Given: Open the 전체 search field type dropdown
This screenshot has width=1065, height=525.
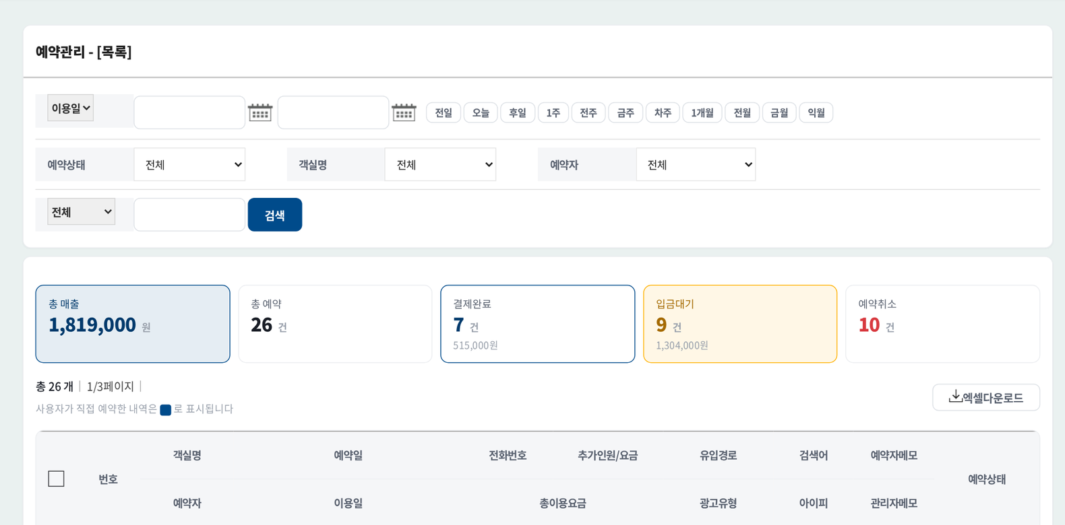Looking at the screenshot, I should (x=81, y=211).
